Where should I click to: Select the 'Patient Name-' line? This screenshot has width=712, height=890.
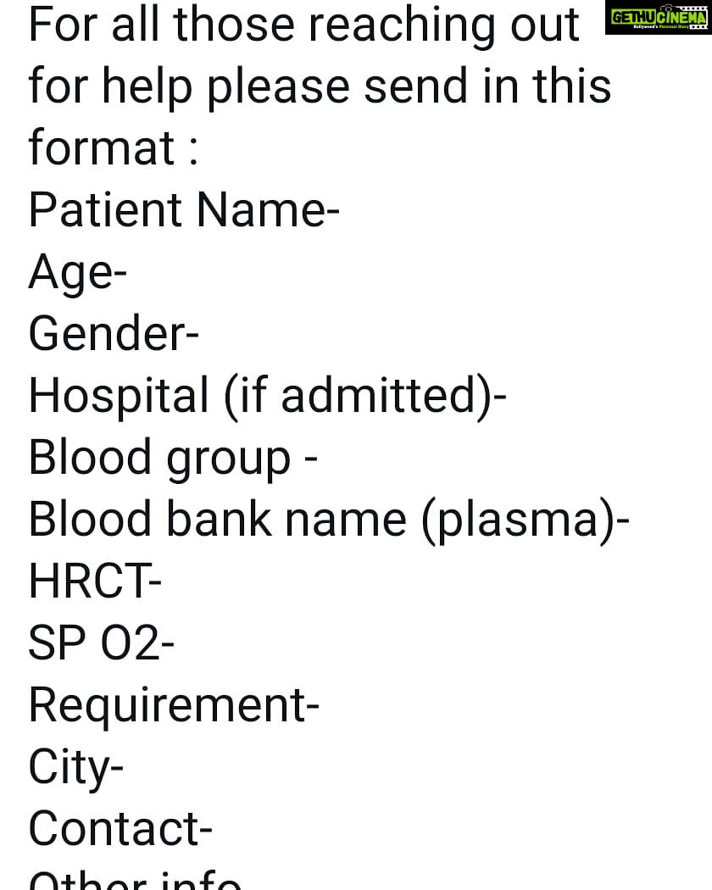click(184, 210)
